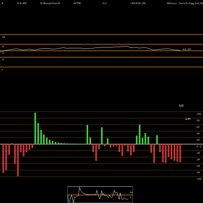
Task: Click the RSI value label 51.19
Action: point(187,50)
